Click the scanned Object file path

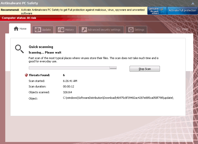118,98
